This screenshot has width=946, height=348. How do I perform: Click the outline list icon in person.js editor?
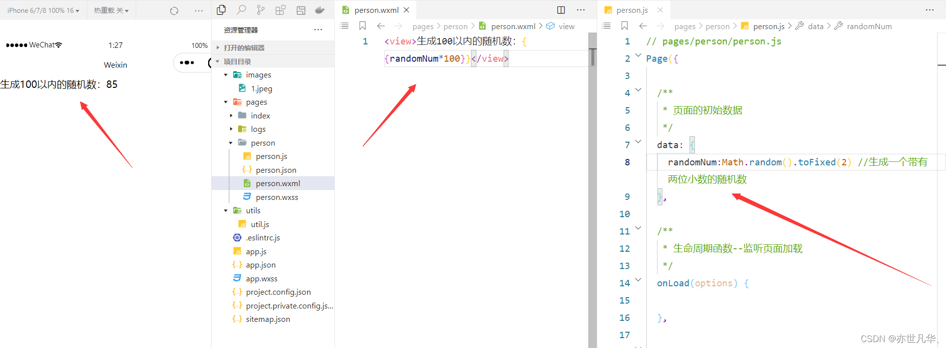click(607, 26)
